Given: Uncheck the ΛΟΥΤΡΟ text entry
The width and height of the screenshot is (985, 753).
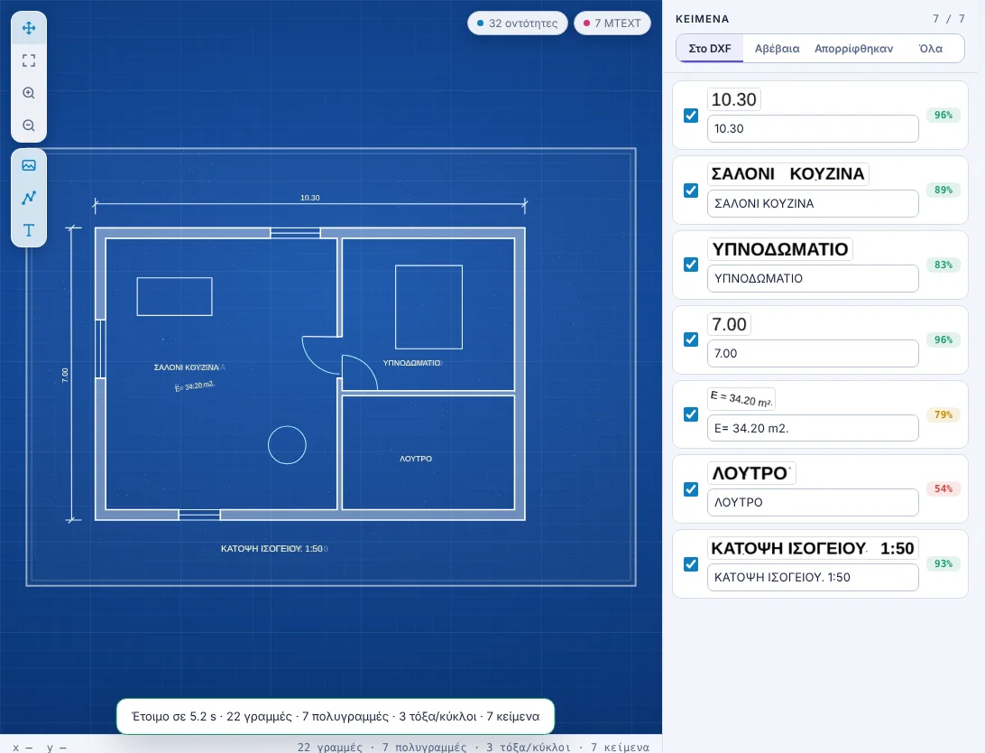Looking at the screenshot, I should pyautogui.click(x=691, y=489).
